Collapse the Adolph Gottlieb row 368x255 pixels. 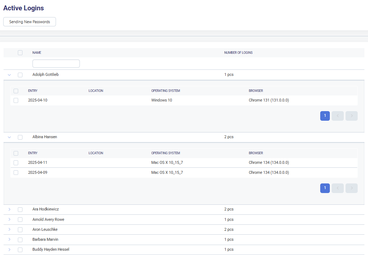tap(9, 75)
